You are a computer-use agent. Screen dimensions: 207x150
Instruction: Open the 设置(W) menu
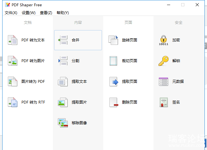coord(29,13)
